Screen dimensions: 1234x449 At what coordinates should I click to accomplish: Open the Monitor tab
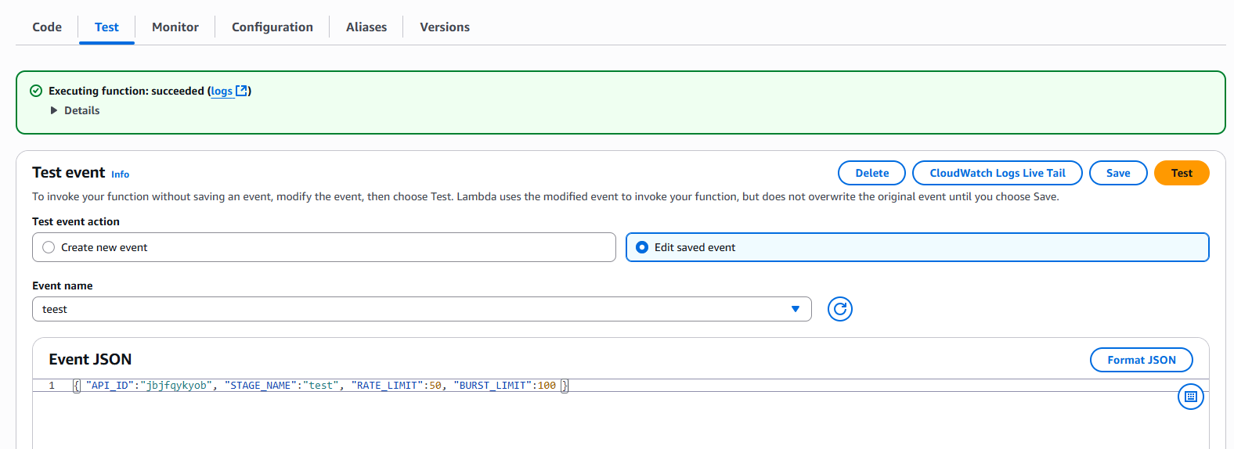point(175,27)
